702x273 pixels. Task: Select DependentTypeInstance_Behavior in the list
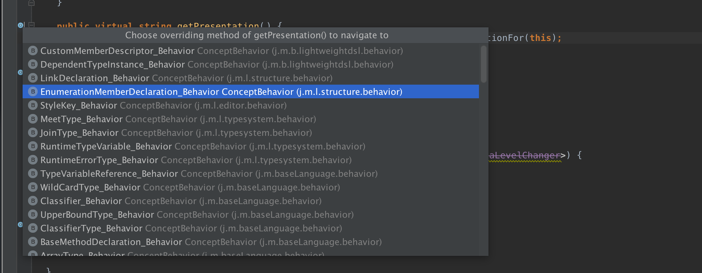tap(113, 64)
